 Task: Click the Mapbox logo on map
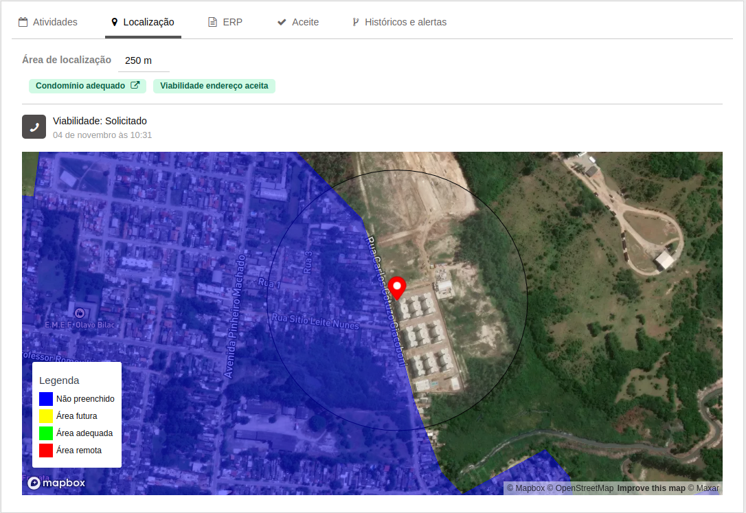[x=56, y=483]
